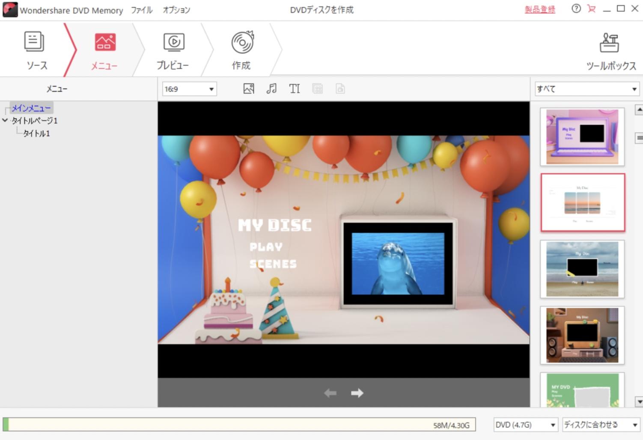Click the background music note icon

click(271, 89)
